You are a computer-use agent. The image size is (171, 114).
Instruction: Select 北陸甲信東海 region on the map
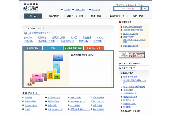(50, 75)
